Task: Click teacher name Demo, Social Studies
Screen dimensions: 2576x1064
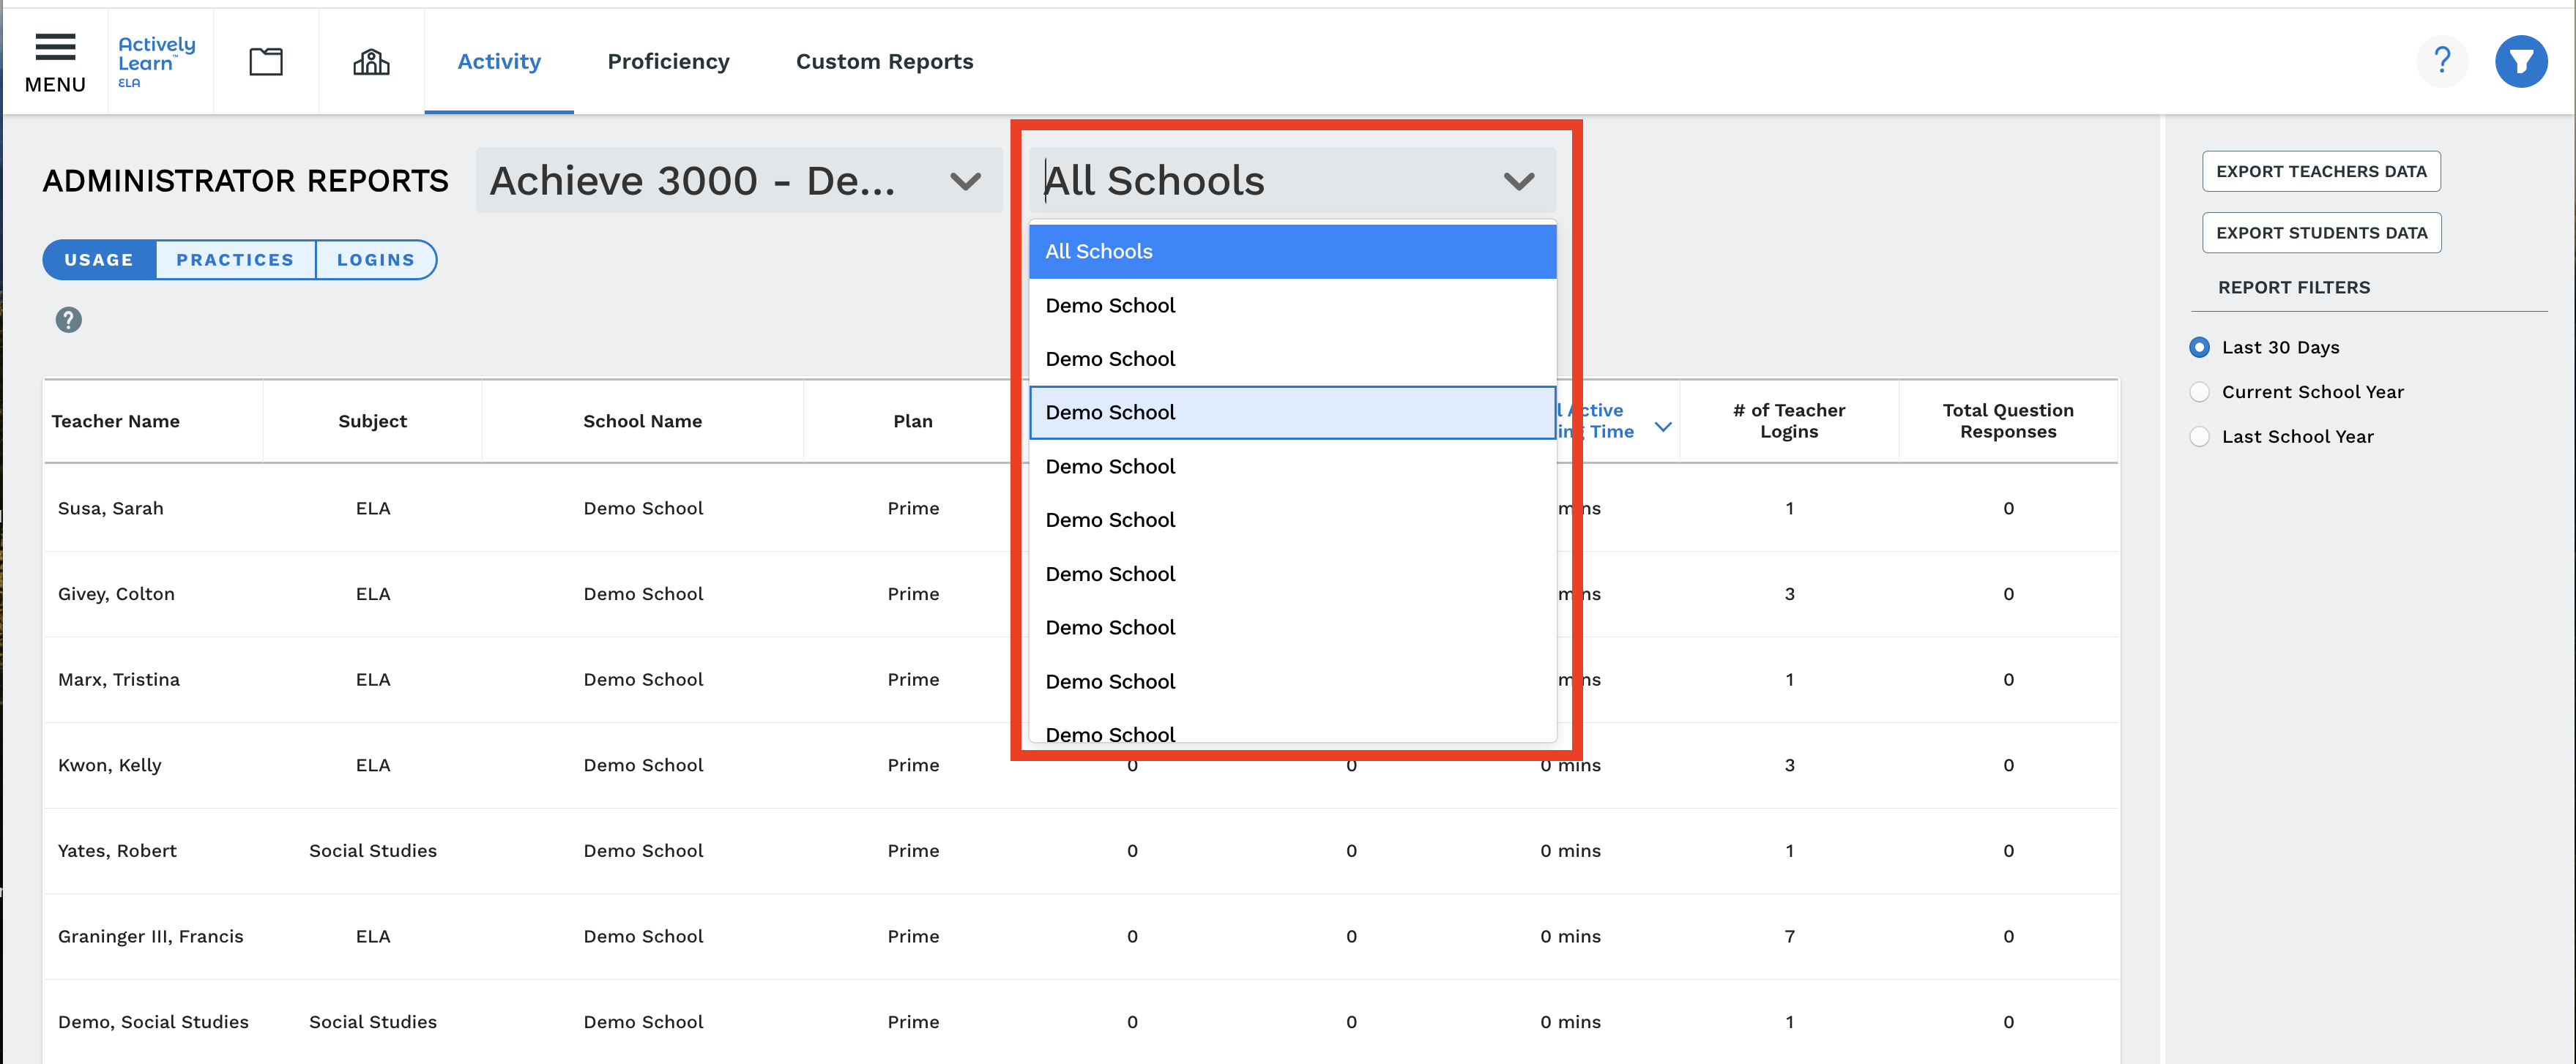Action: click(153, 1022)
